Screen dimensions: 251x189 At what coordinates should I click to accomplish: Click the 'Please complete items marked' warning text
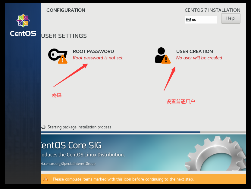point(123,179)
